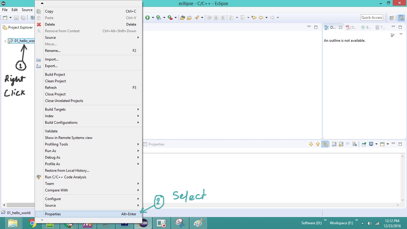Click the Pin to selection icon
Viewport: 407px width, 229px height.
364,144
